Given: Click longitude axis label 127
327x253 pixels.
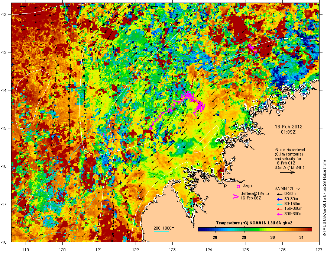Looking at the screenshot, I should point(319,249).
